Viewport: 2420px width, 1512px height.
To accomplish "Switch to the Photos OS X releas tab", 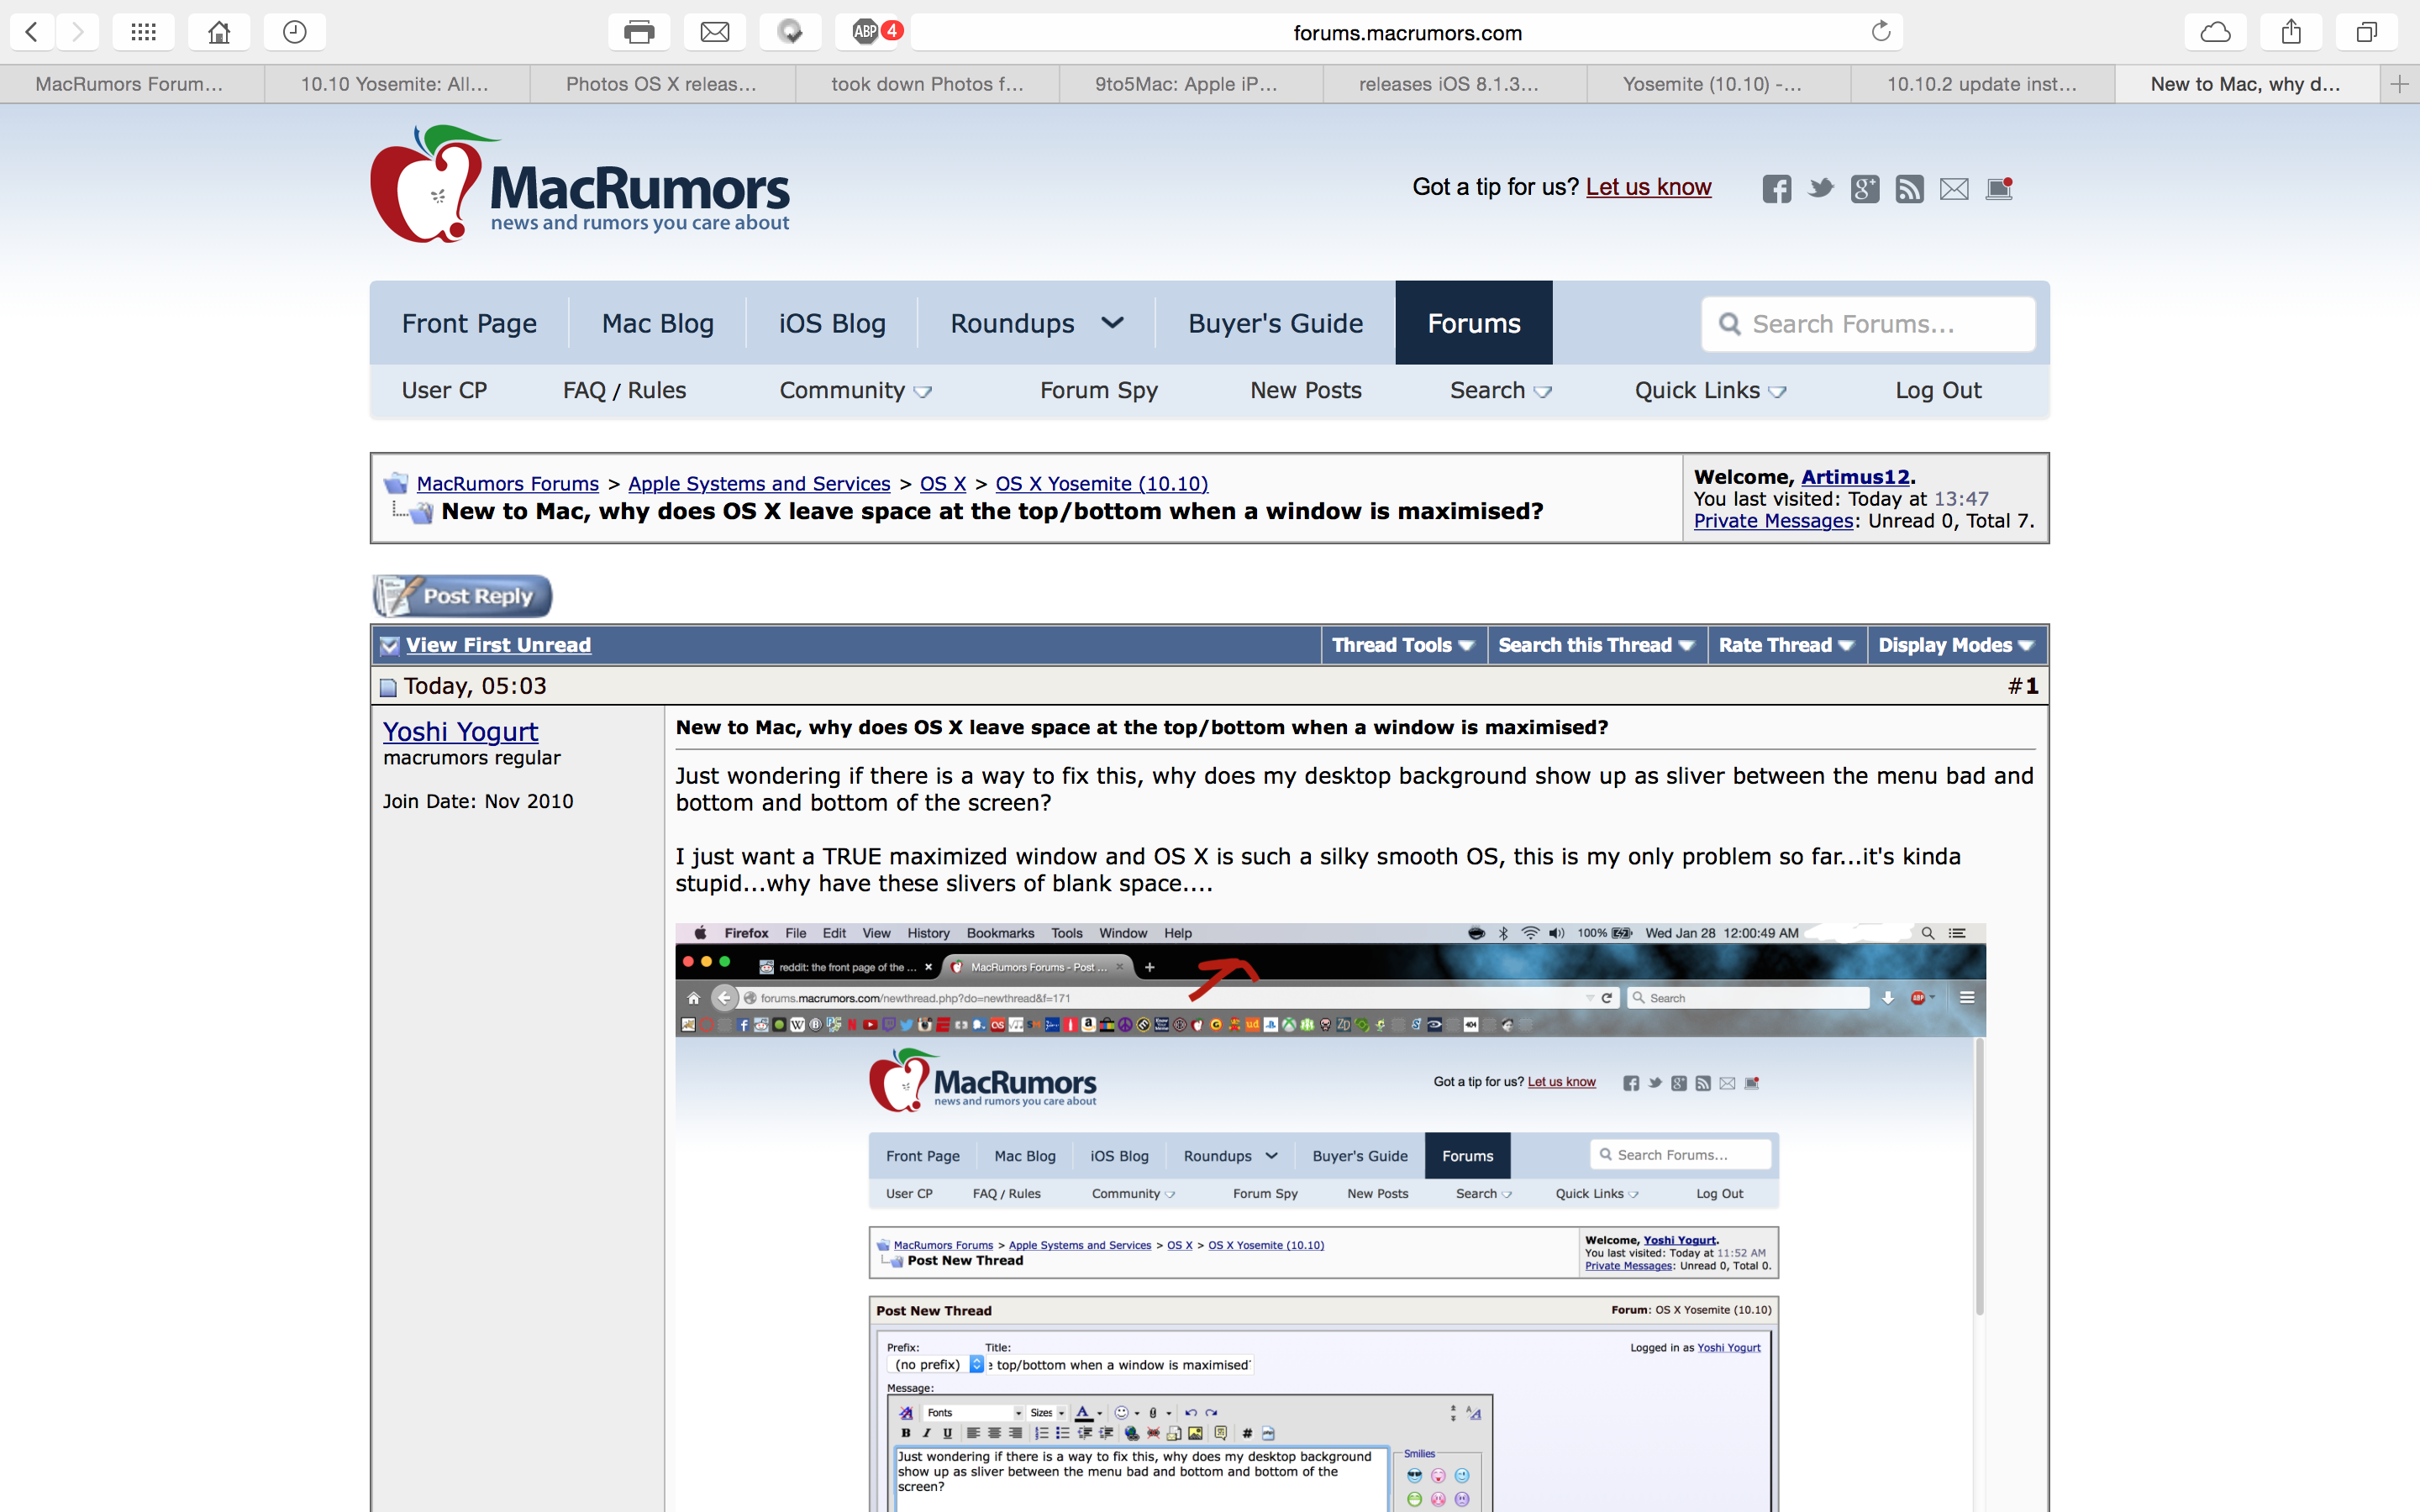I will [662, 84].
